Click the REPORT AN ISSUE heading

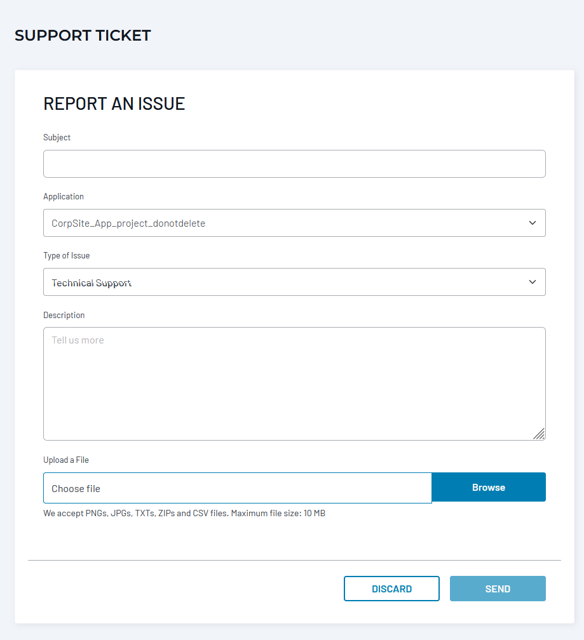pyautogui.click(x=114, y=104)
